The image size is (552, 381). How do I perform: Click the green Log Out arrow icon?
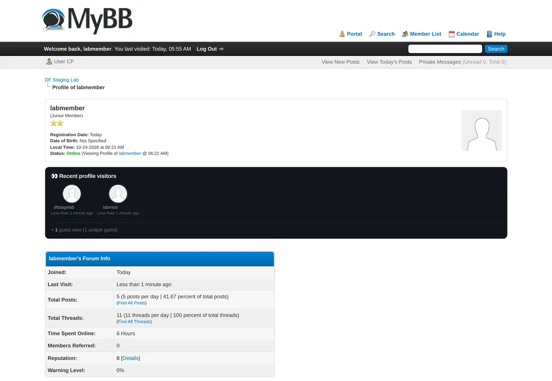[221, 49]
